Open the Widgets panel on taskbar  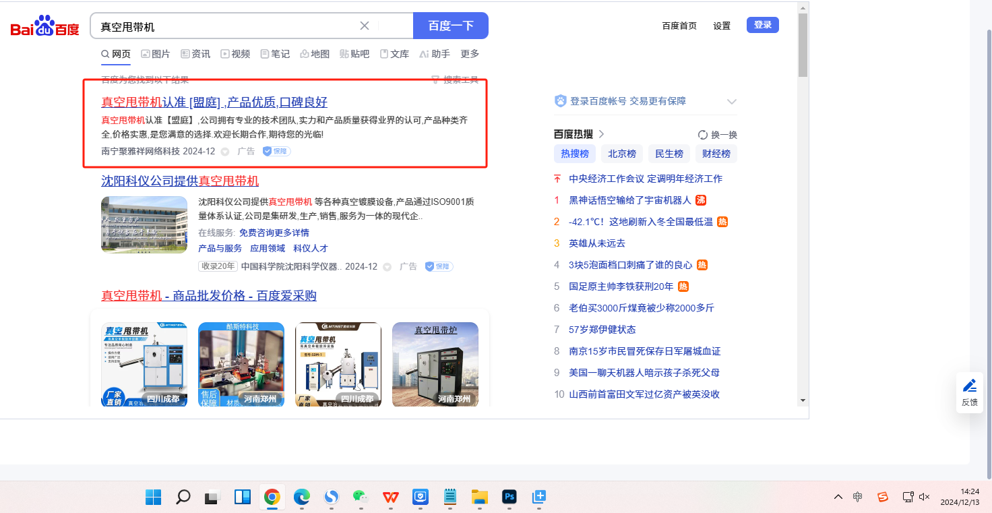pos(243,497)
